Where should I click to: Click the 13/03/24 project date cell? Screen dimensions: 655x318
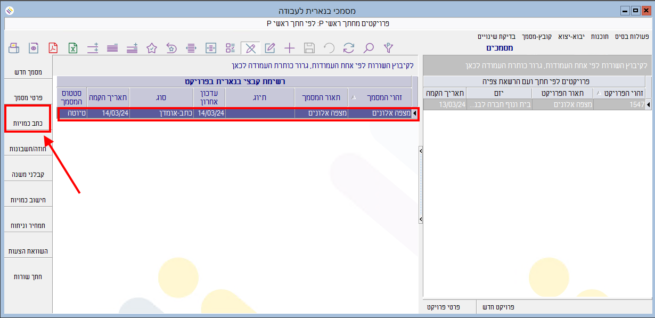(x=445, y=104)
